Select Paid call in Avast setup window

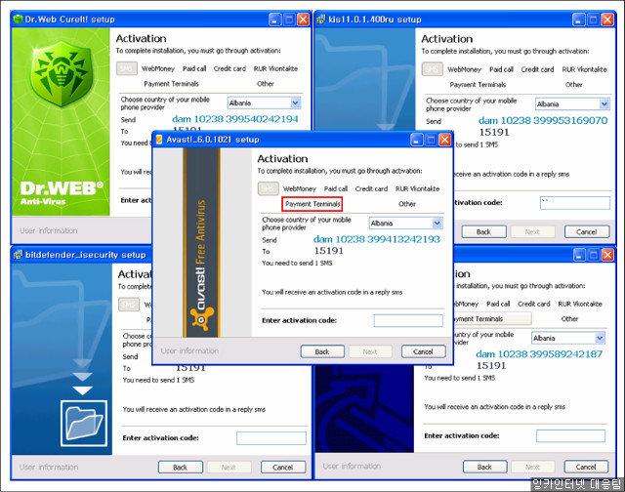click(x=336, y=188)
